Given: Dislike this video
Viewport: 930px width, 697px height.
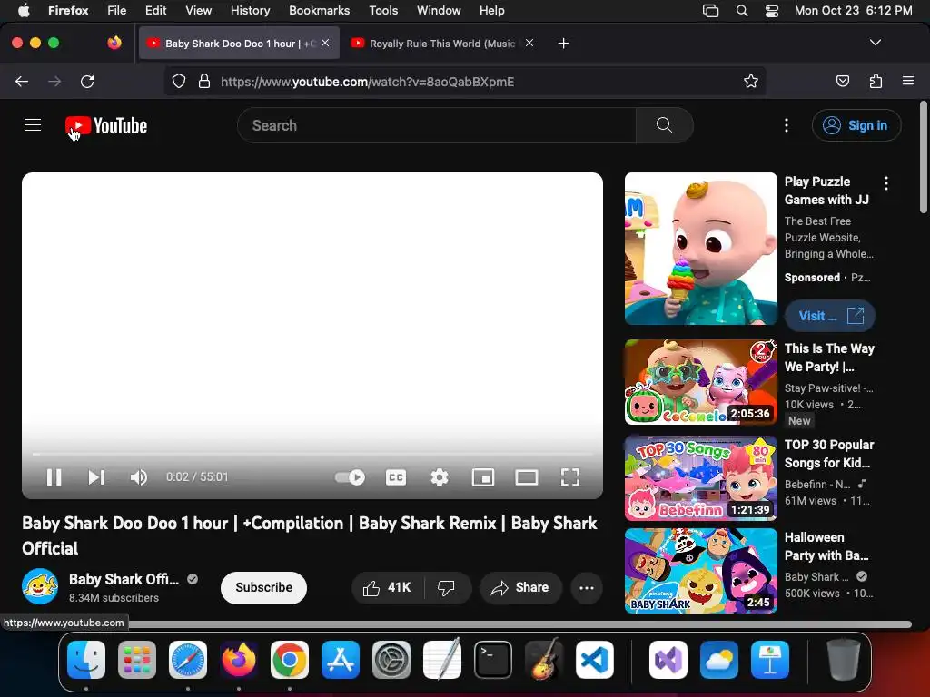Looking at the screenshot, I should click(447, 587).
